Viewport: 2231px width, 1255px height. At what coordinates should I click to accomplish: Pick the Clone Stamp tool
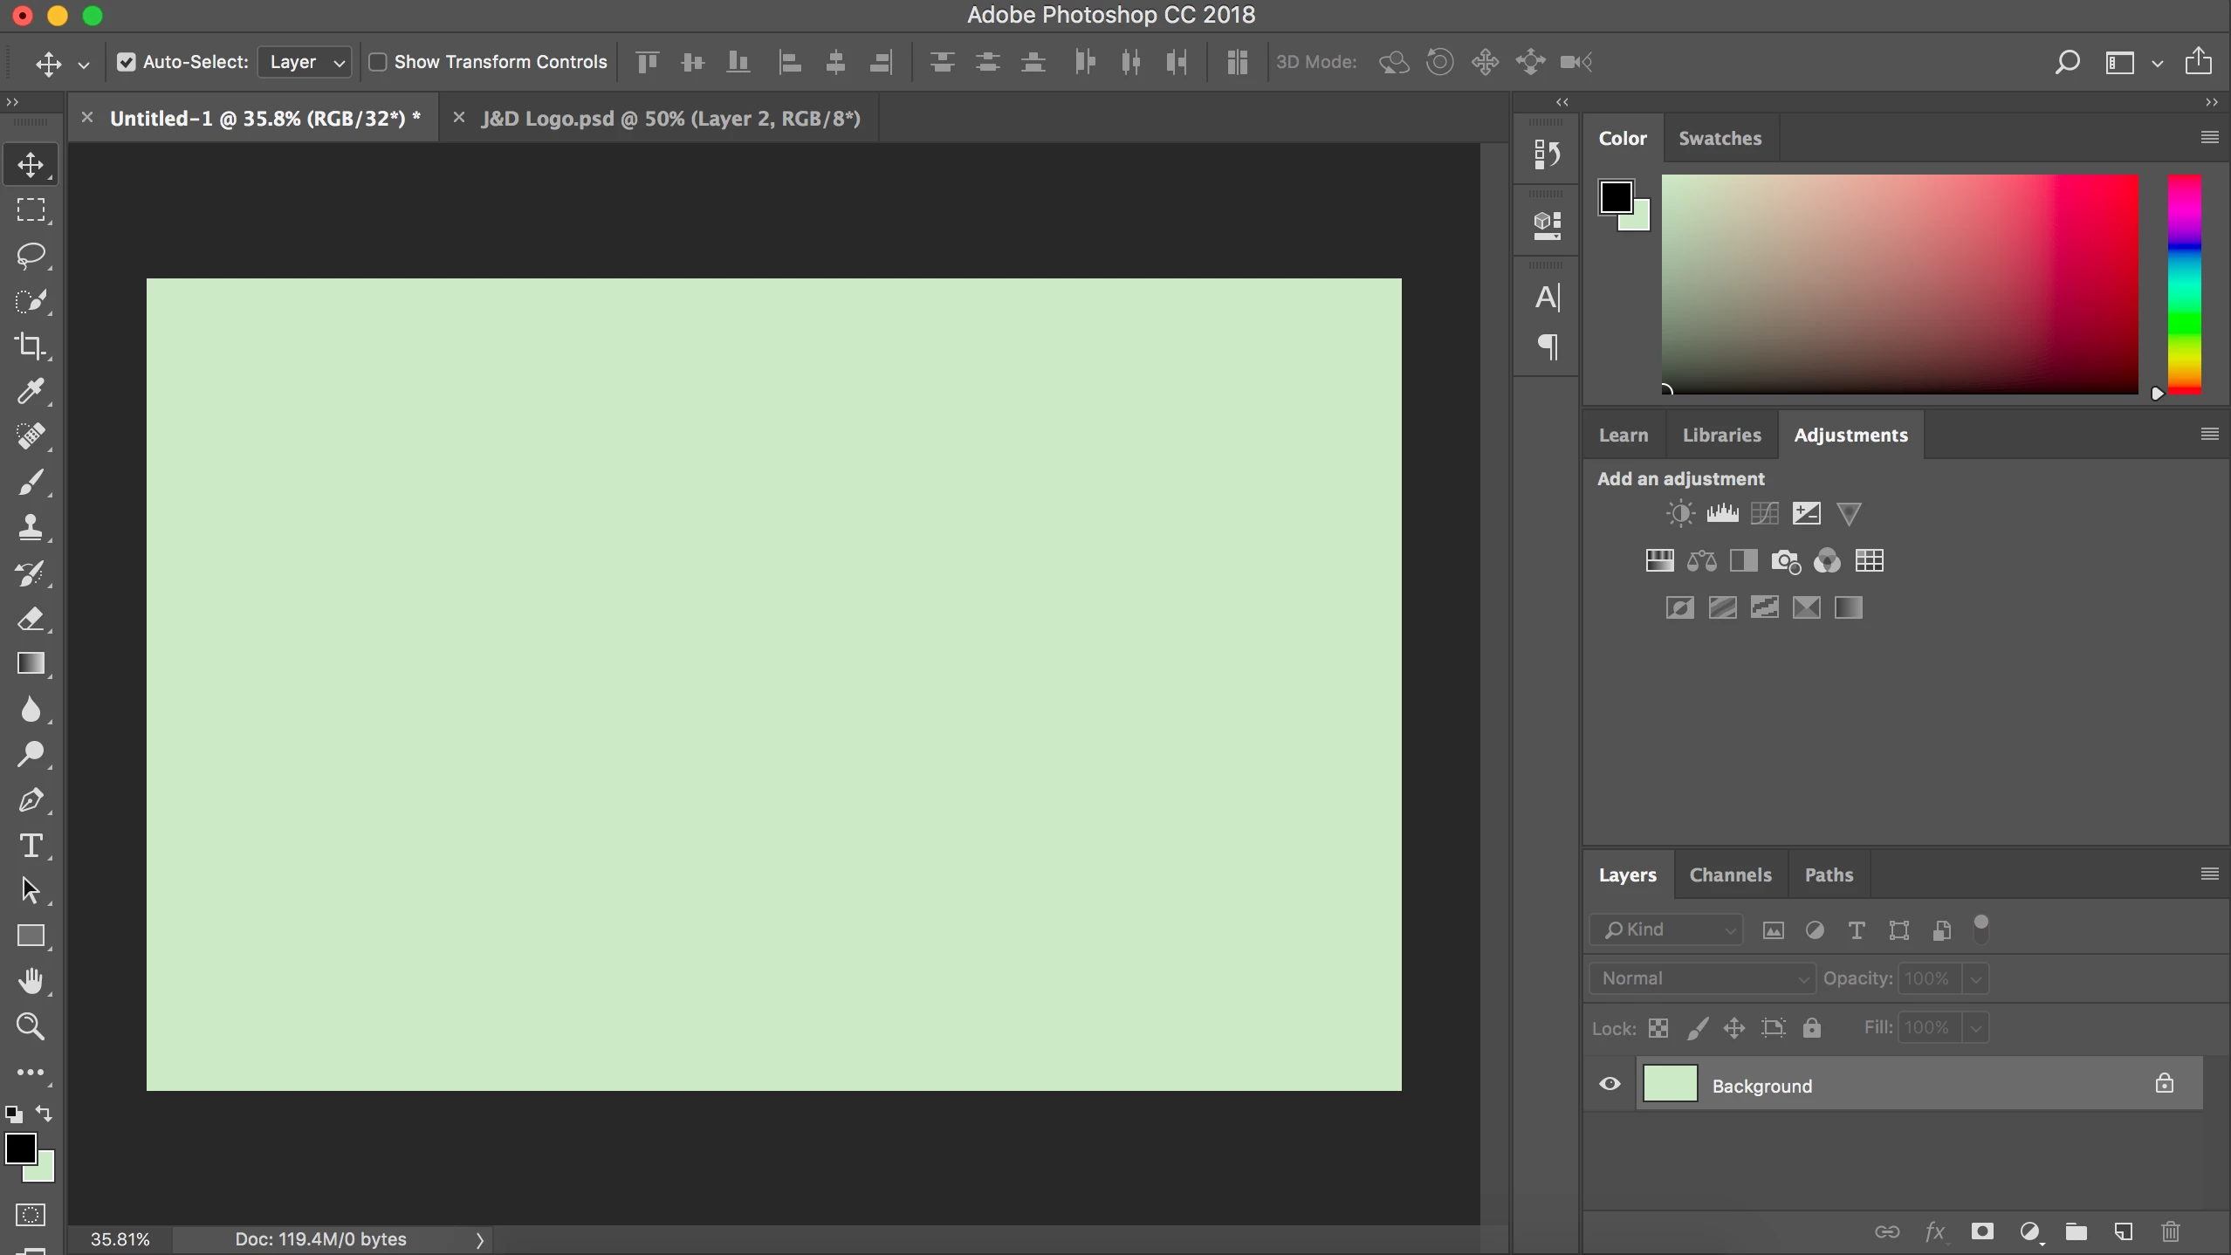(x=31, y=528)
